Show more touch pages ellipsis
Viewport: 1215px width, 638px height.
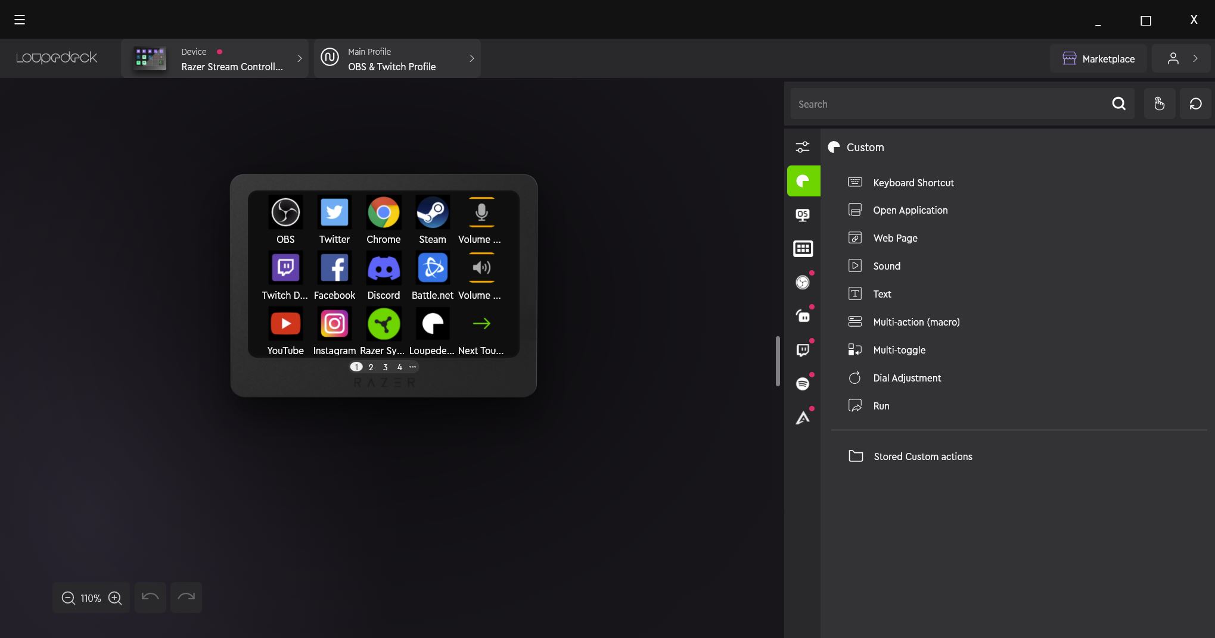[412, 367]
